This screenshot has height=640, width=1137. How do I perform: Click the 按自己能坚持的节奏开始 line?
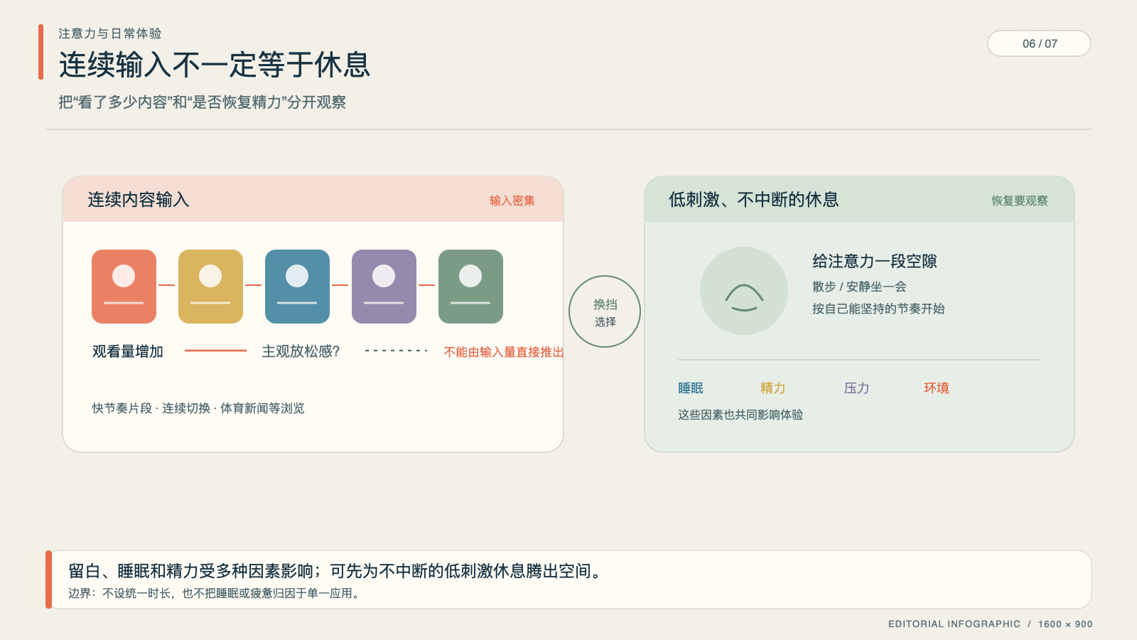pyautogui.click(x=878, y=309)
